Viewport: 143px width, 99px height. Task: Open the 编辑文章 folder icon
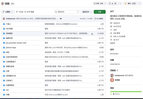click(4, 38)
